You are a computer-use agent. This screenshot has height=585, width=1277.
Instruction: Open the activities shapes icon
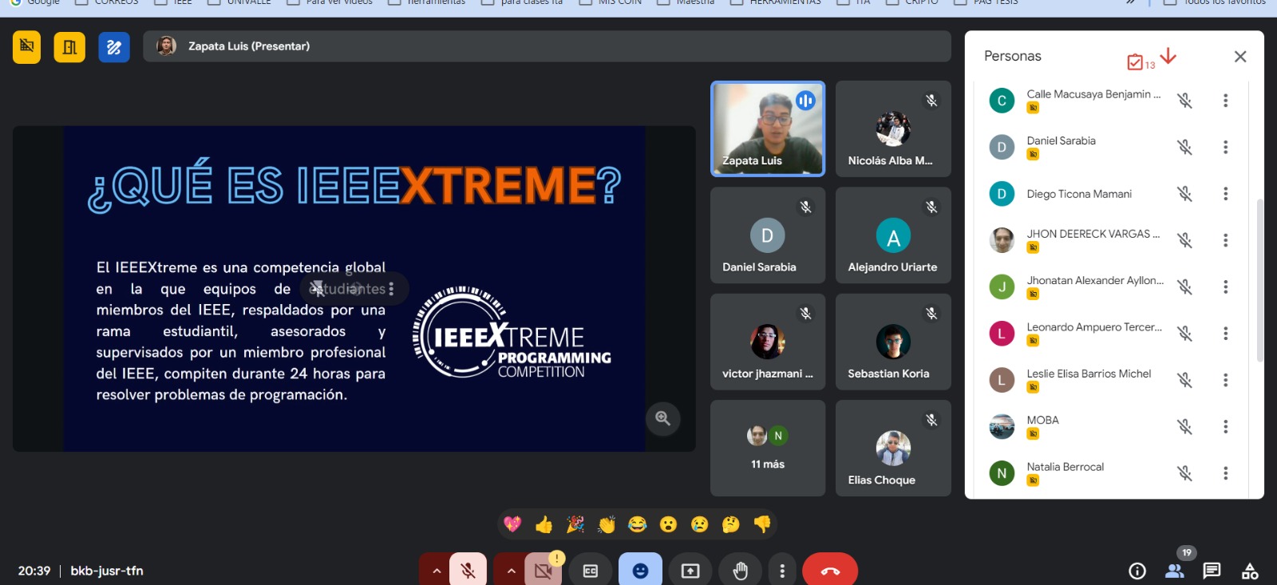pos(1250,571)
